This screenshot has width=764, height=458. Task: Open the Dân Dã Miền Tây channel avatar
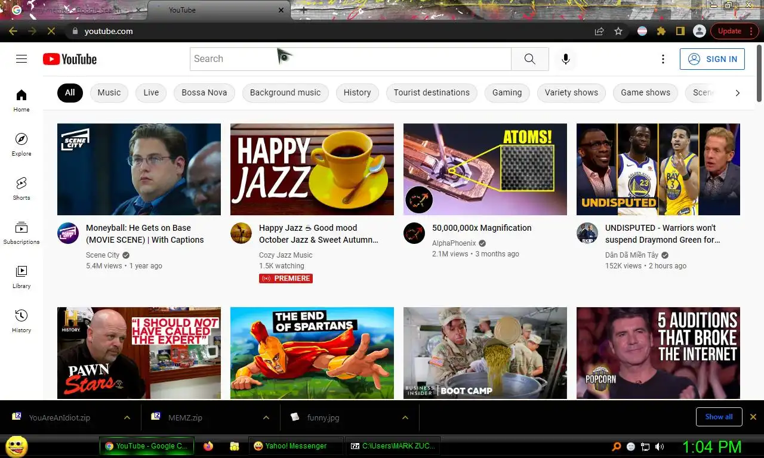pyautogui.click(x=587, y=233)
